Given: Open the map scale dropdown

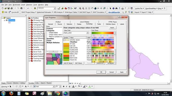Looking at the screenshot, I should pyautogui.click(x=55, y=8).
